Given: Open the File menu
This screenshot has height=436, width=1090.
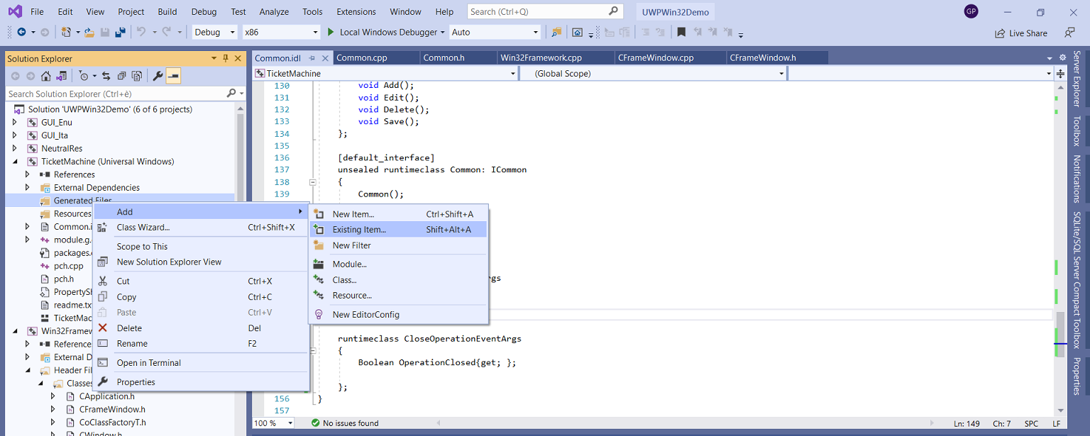Looking at the screenshot, I should pyautogui.click(x=37, y=12).
